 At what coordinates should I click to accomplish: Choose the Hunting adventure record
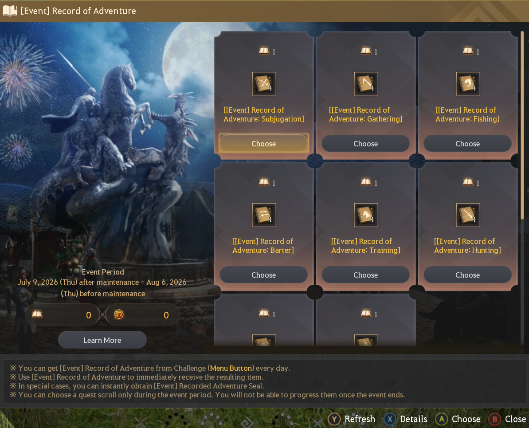pyautogui.click(x=468, y=275)
